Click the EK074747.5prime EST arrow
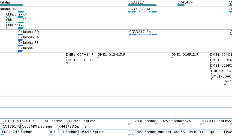 2,135
